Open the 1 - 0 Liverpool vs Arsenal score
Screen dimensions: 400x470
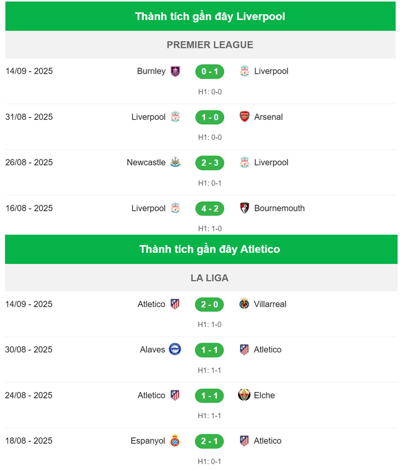210,117
